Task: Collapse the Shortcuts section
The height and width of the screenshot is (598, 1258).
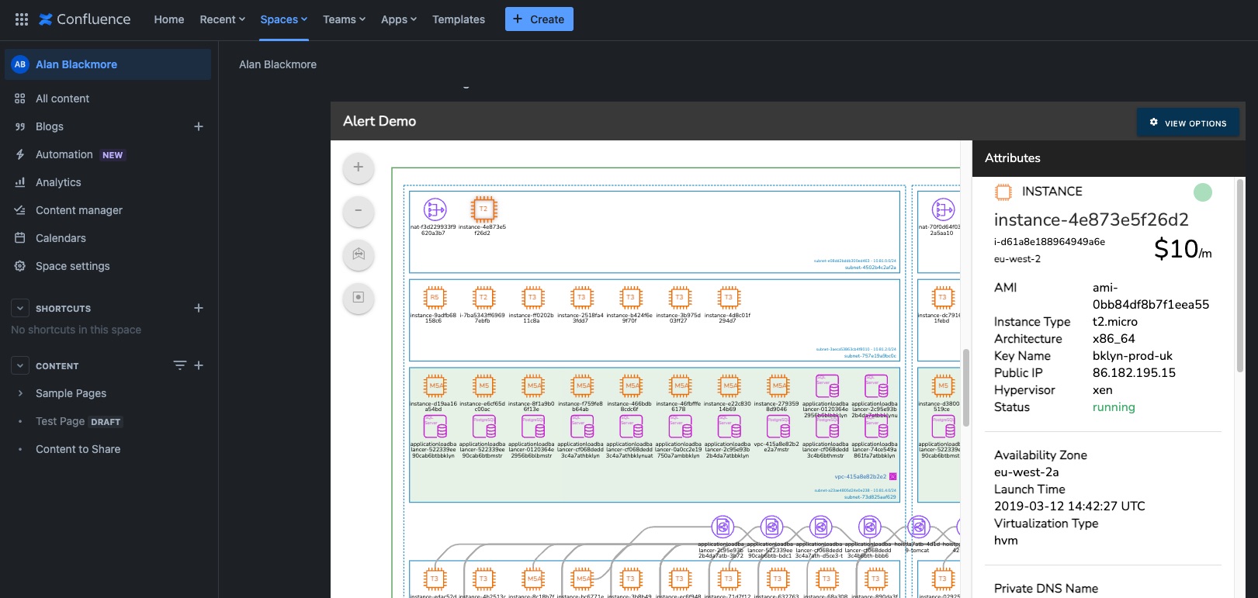Action: coord(20,308)
